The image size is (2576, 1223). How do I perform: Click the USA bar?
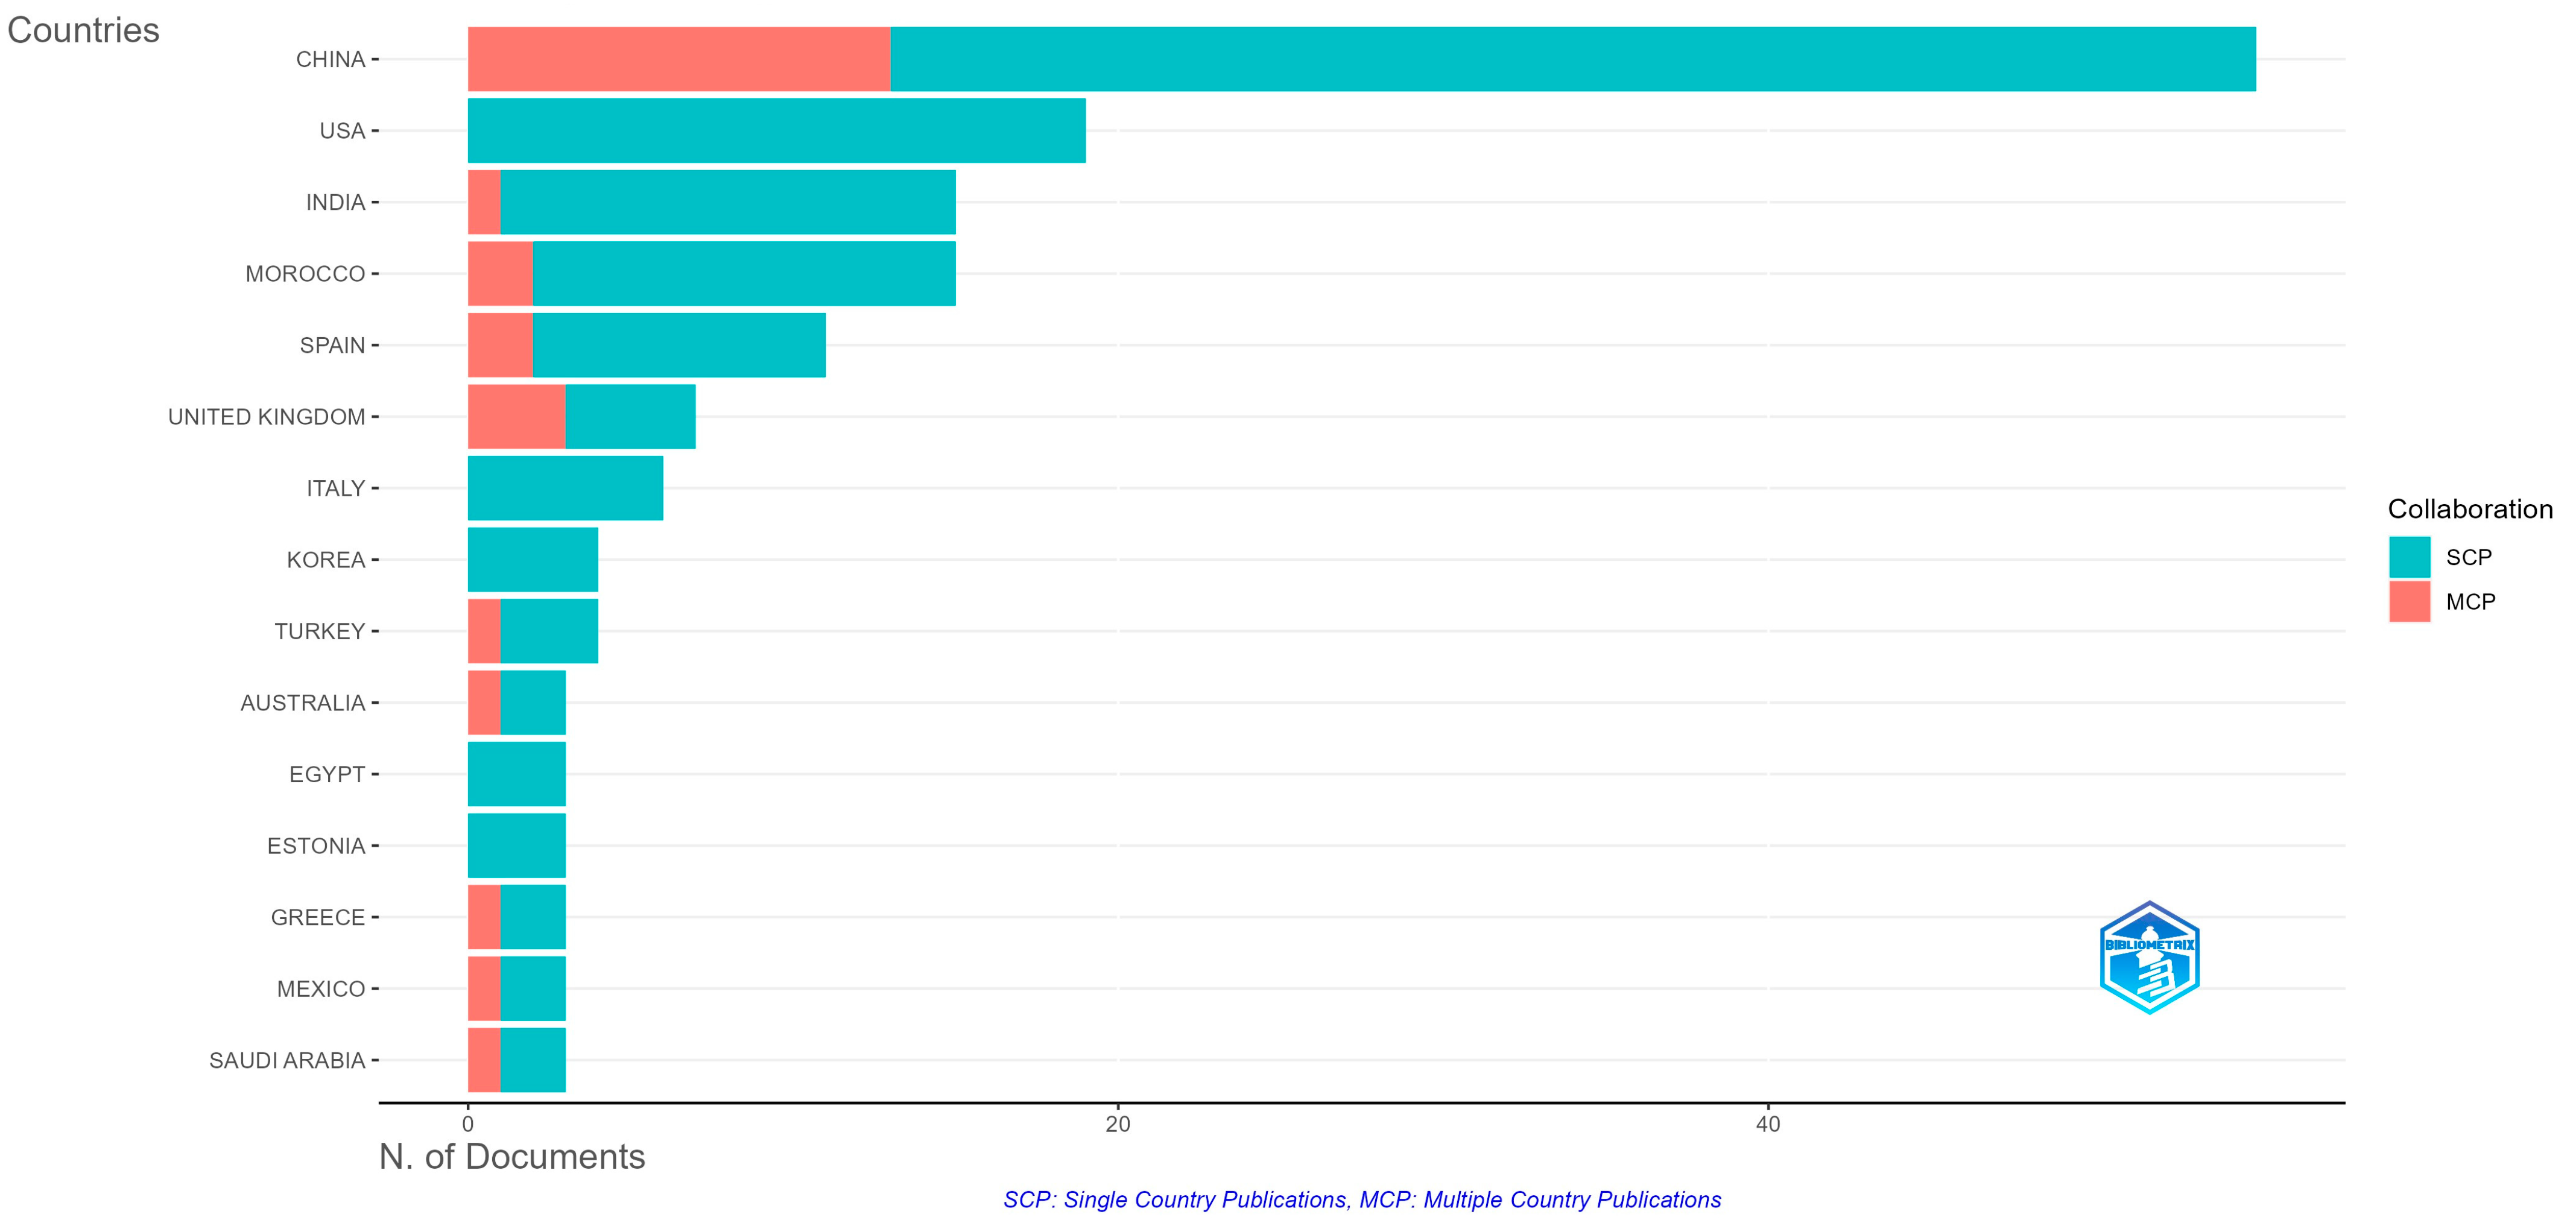[776, 130]
